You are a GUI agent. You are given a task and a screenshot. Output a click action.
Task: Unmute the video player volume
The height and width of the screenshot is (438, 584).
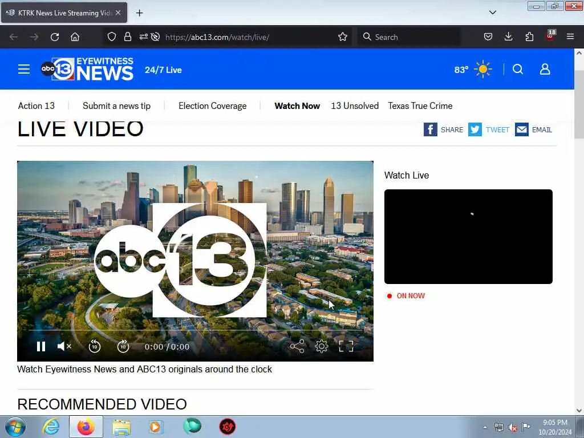[x=64, y=347]
